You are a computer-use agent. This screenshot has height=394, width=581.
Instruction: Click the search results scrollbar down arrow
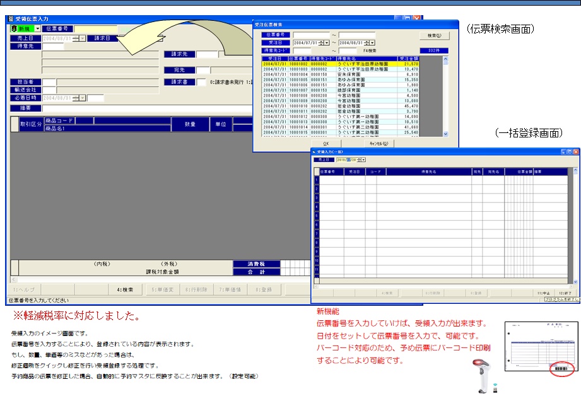point(446,134)
